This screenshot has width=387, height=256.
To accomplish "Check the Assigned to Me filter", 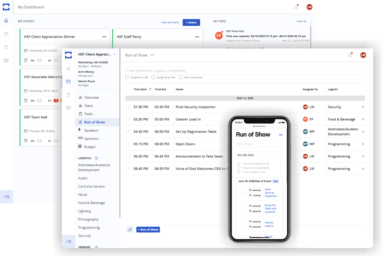I will click(x=127, y=77).
